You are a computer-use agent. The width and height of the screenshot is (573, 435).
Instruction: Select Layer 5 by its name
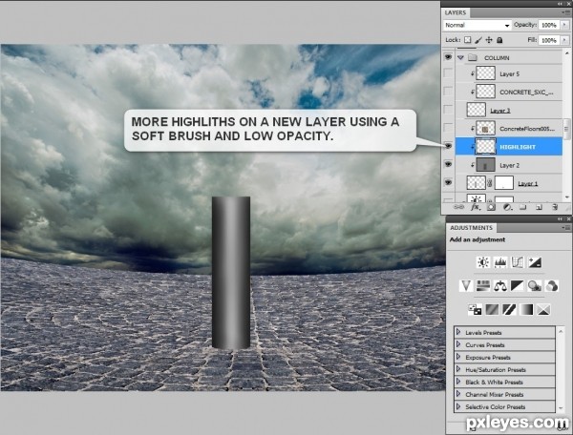pyautogui.click(x=509, y=74)
